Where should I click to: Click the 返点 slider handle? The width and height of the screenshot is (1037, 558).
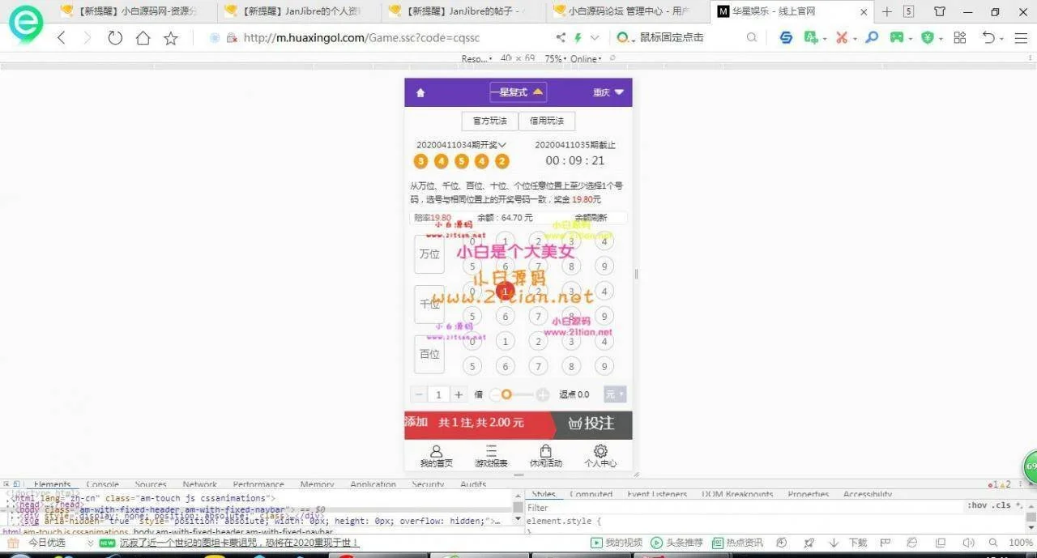click(506, 394)
